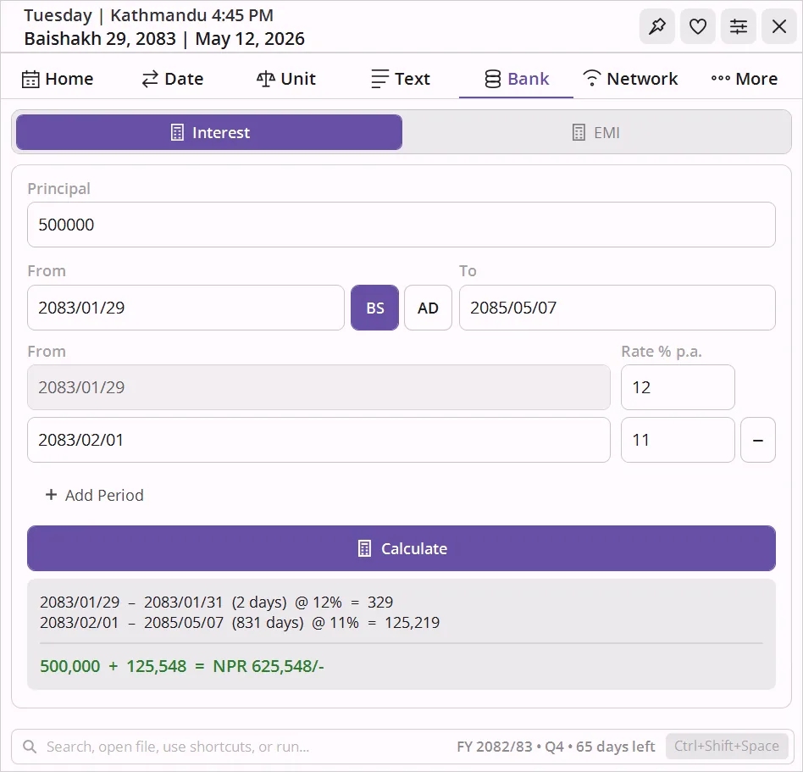This screenshot has height=772, width=803.
Task: Open the Network tab
Action: click(x=630, y=79)
